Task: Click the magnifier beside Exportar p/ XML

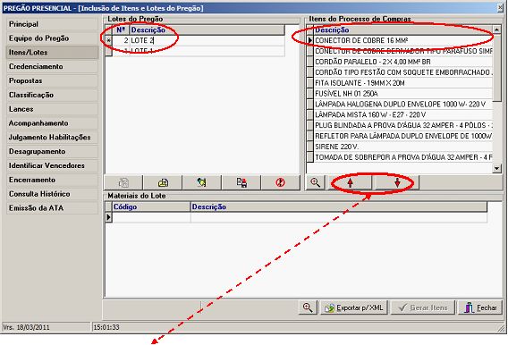Action: pyautogui.click(x=308, y=307)
